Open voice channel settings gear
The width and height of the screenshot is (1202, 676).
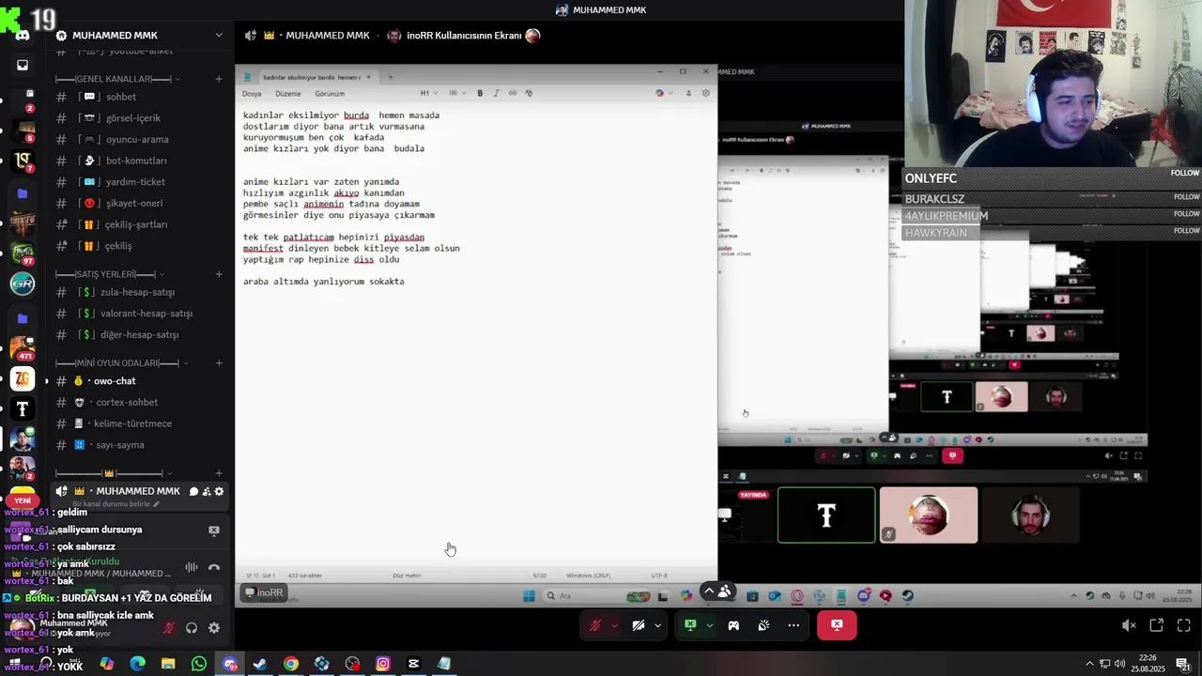point(219,492)
